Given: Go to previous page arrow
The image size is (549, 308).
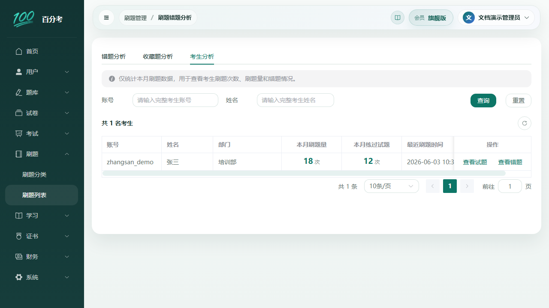Looking at the screenshot, I should pyautogui.click(x=433, y=186).
